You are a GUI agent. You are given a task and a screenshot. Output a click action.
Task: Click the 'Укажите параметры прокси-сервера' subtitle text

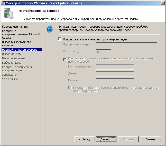click(x=81, y=19)
